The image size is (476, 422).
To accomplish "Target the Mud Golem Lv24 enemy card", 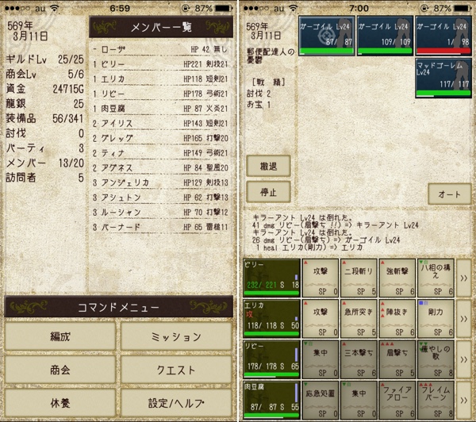I will 443,78.
